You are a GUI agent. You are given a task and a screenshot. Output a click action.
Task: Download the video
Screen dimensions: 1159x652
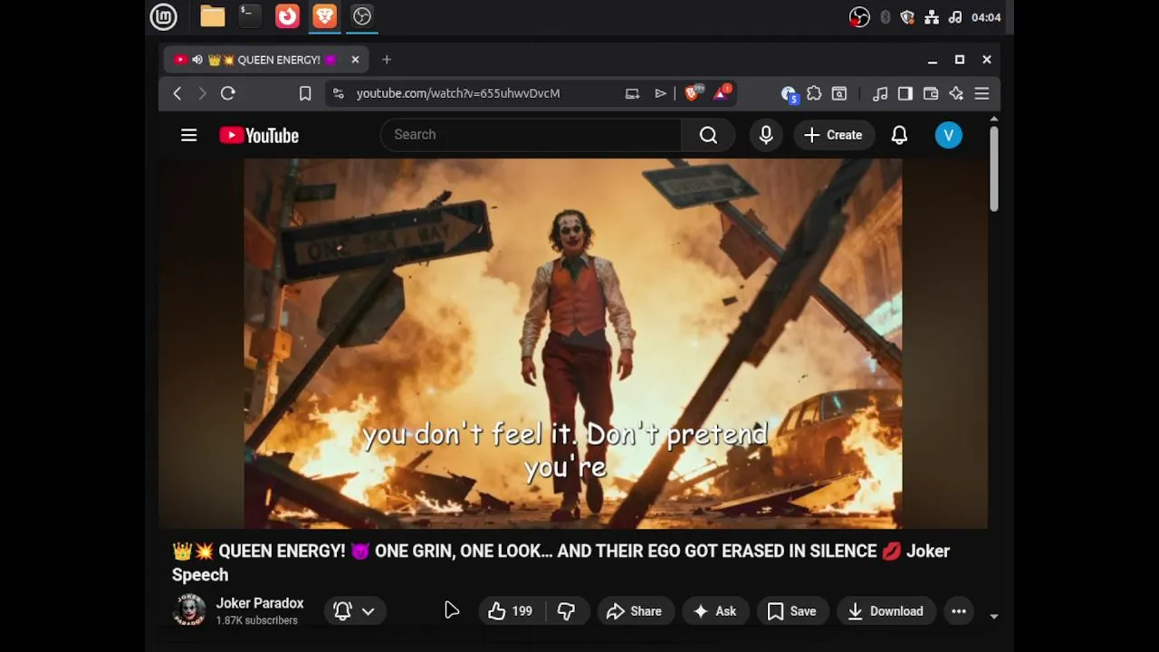point(886,611)
